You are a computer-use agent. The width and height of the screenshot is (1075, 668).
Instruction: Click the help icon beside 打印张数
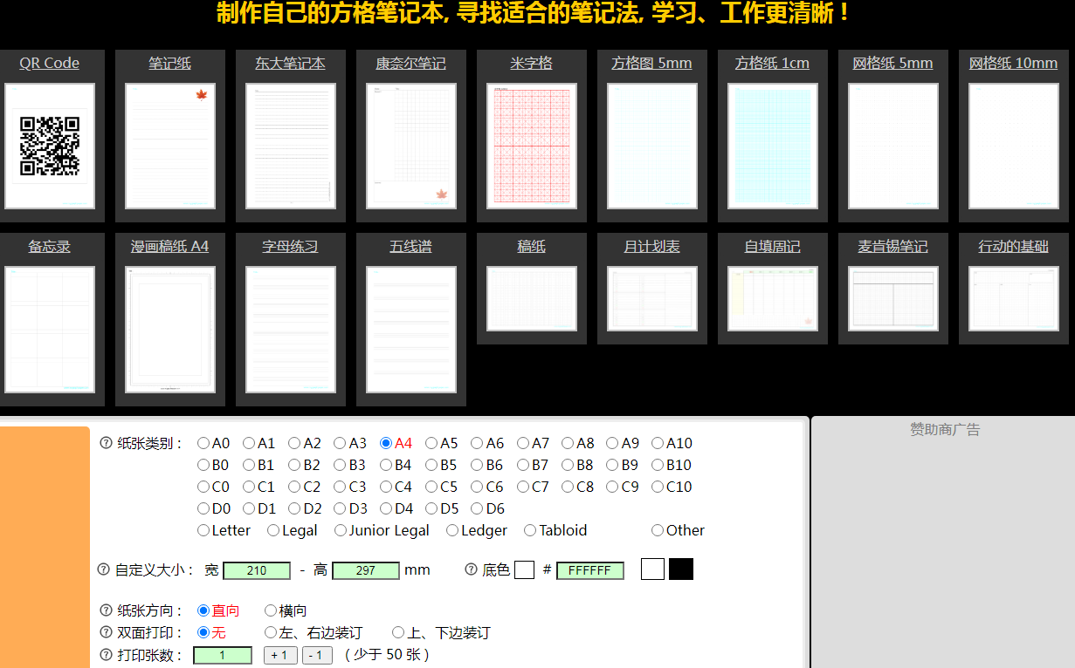click(x=107, y=655)
